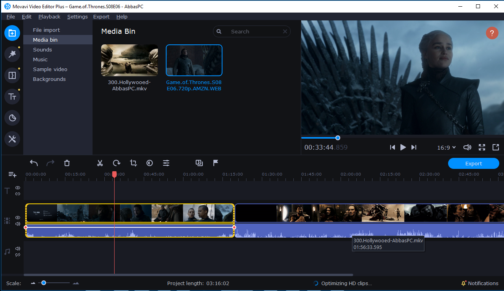Hide the video track with eye

(18, 218)
